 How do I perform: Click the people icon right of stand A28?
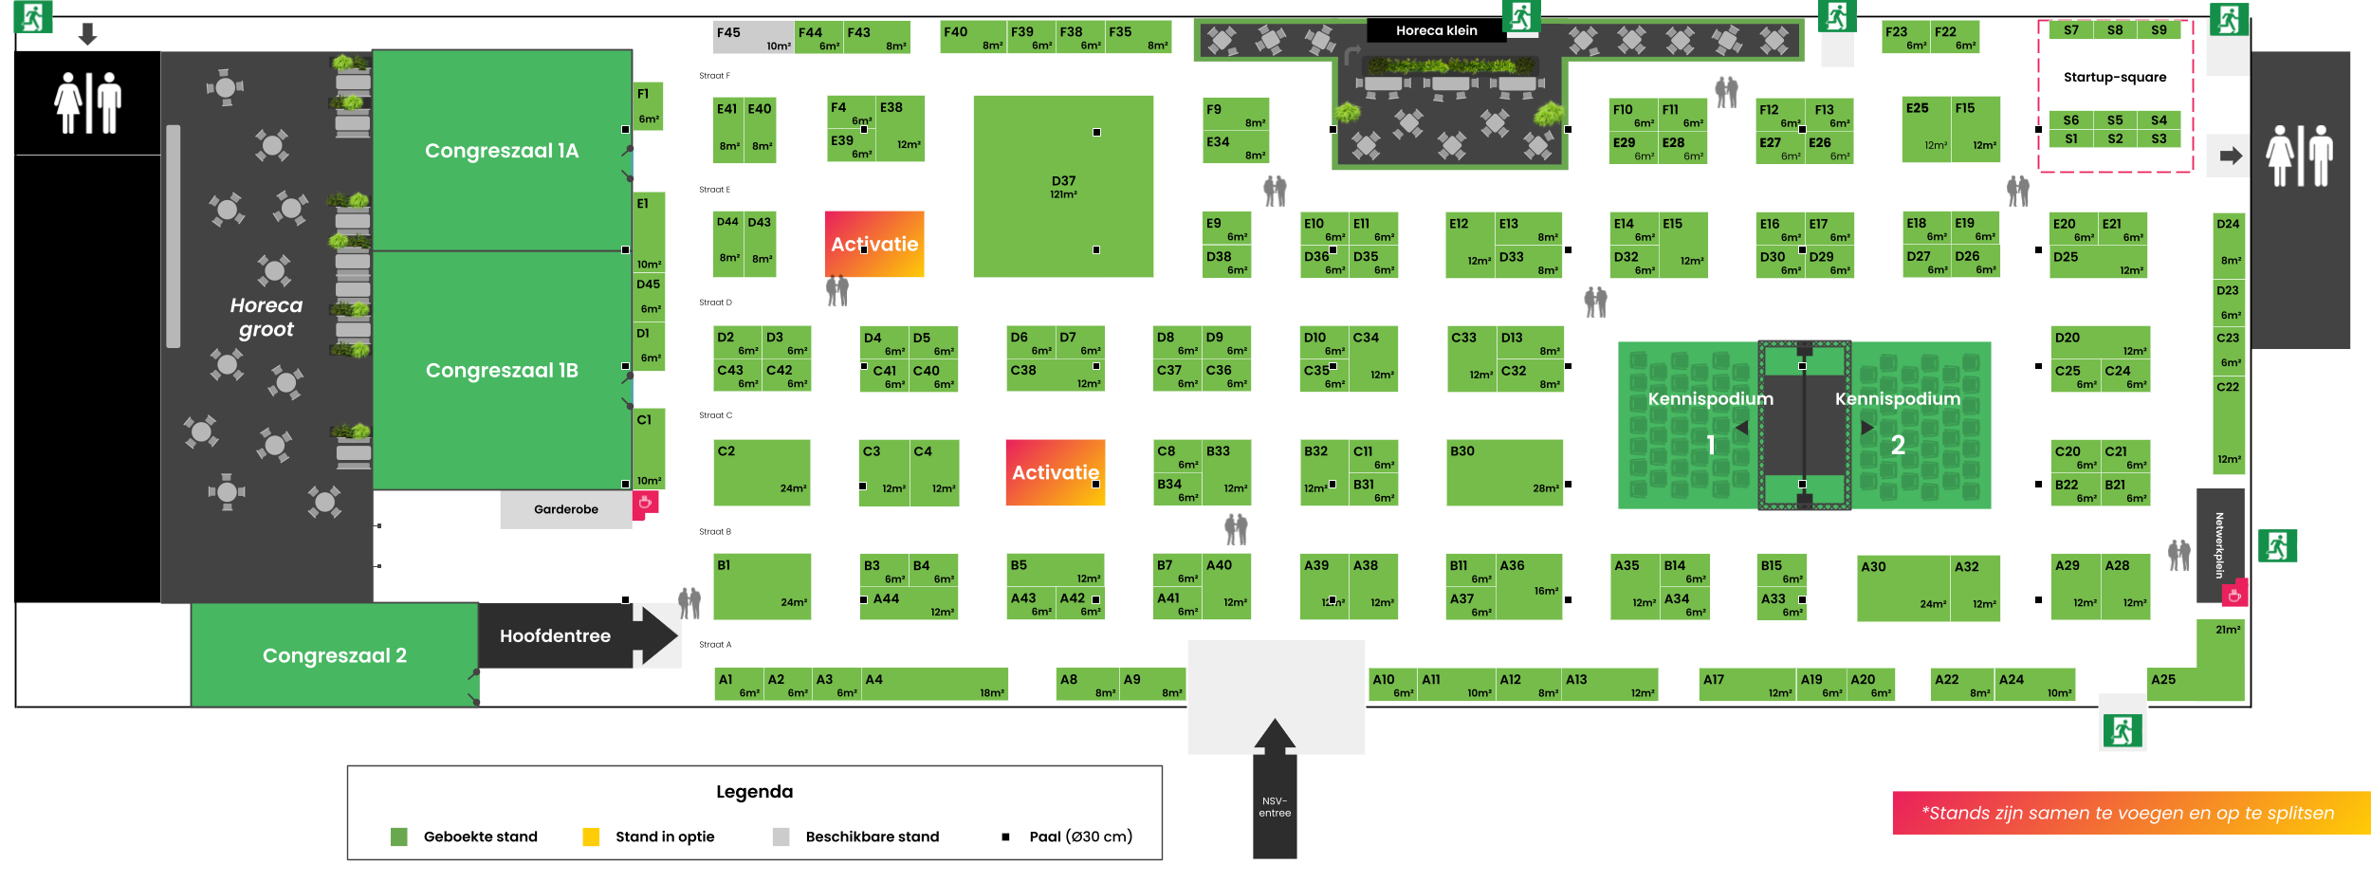(x=2179, y=555)
